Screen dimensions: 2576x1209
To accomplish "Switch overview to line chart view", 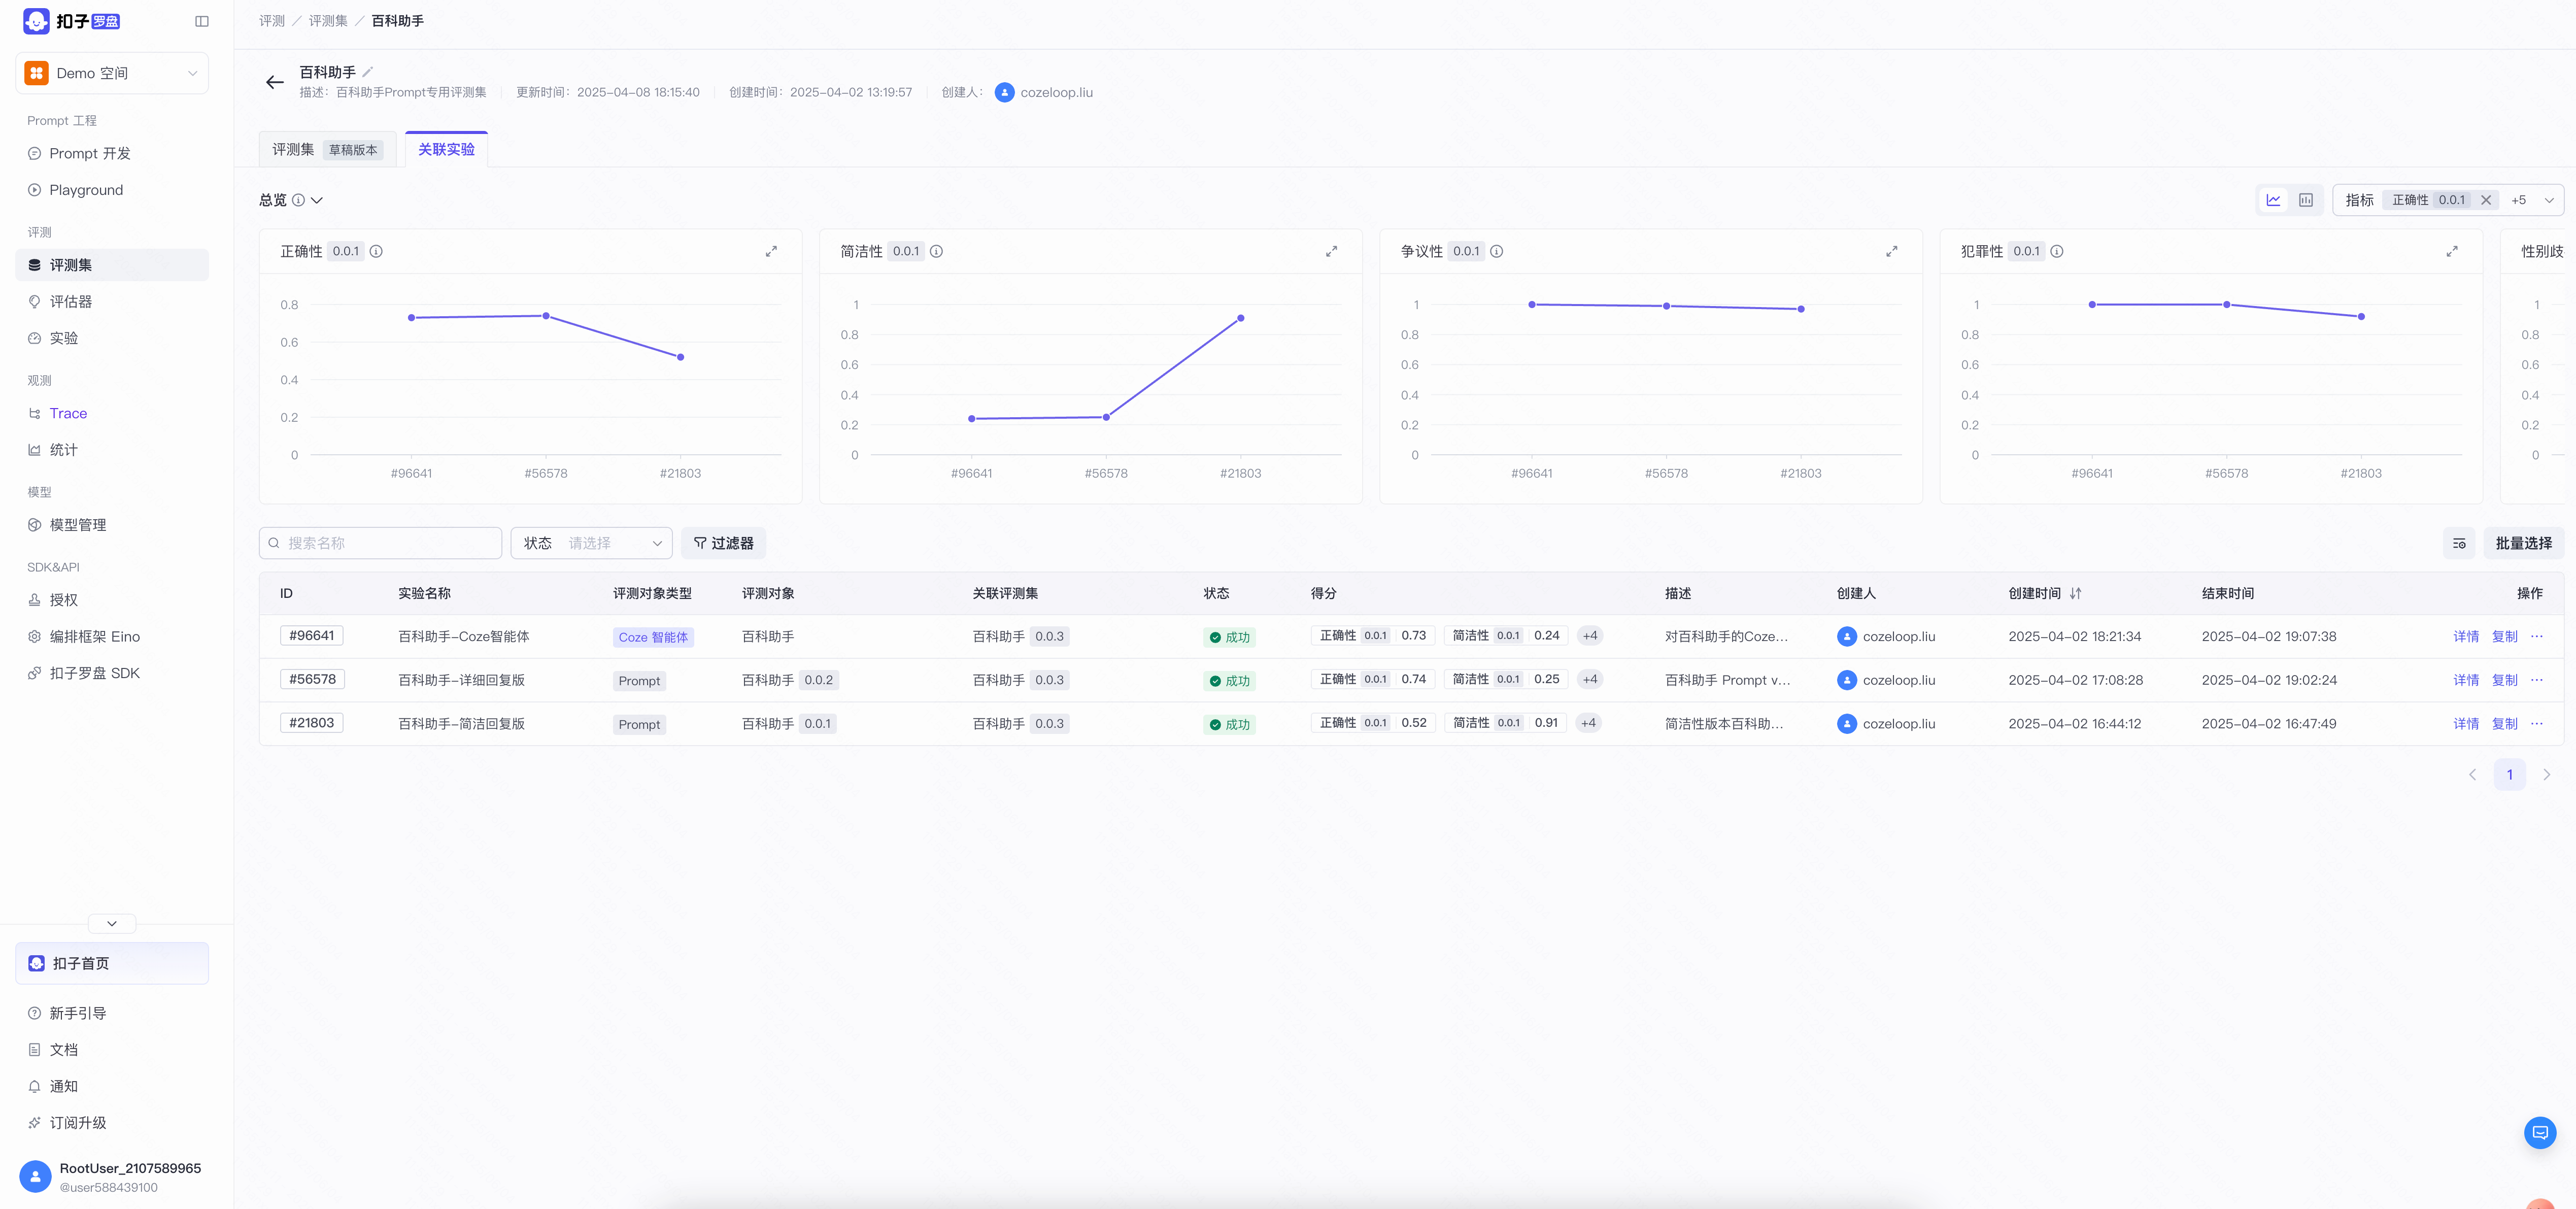I will point(2273,200).
